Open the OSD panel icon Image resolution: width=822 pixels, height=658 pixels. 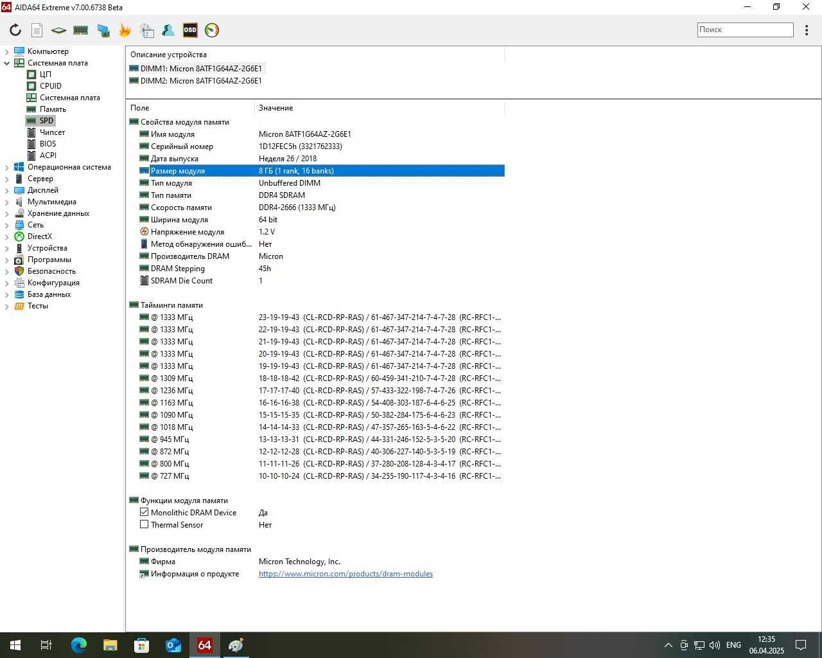(x=190, y=30)
